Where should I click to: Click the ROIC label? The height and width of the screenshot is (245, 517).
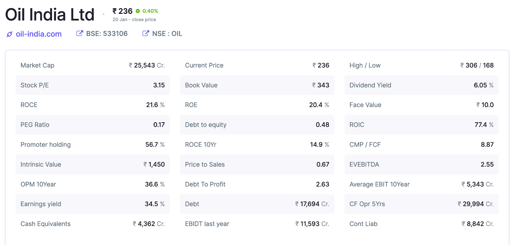[x=357, y=125]
